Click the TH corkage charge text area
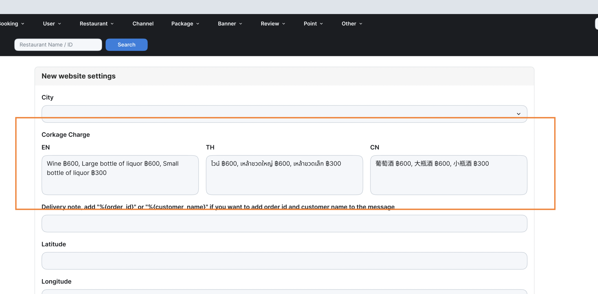 pyautogui.click(x=284, y=175)
